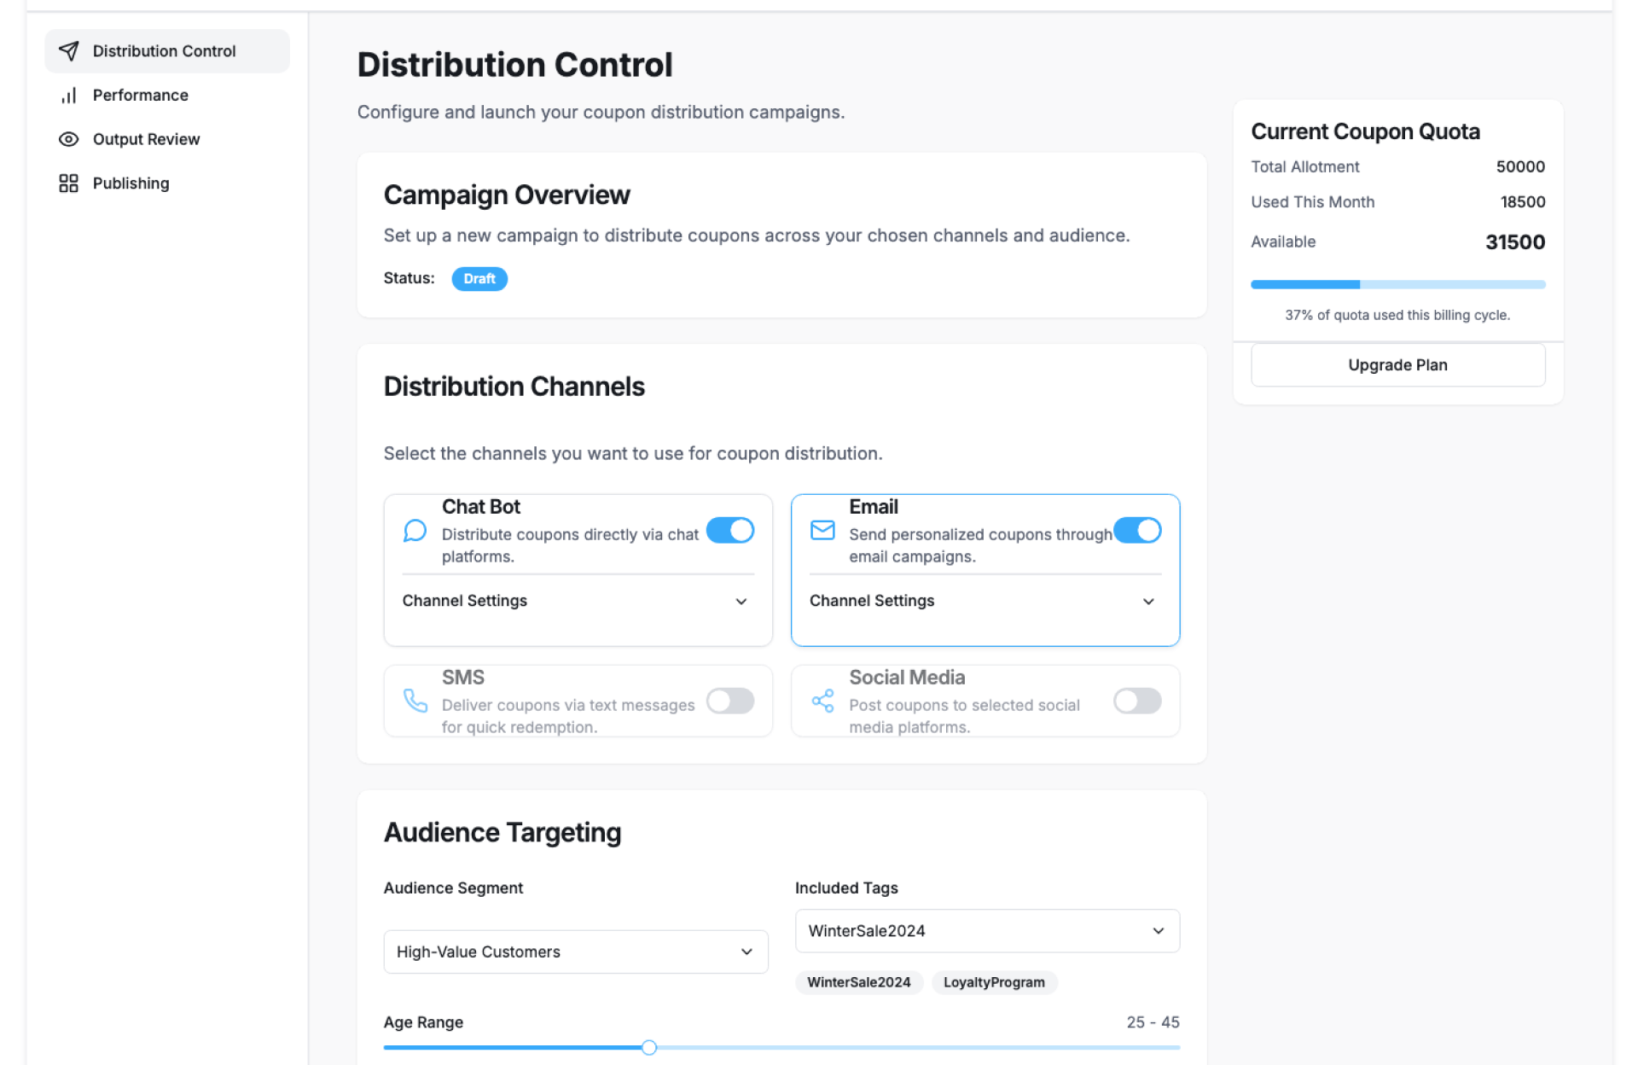Click the Social Media share icon
The width and height of the screenshot is (1638, 1065).
(822, 701)
